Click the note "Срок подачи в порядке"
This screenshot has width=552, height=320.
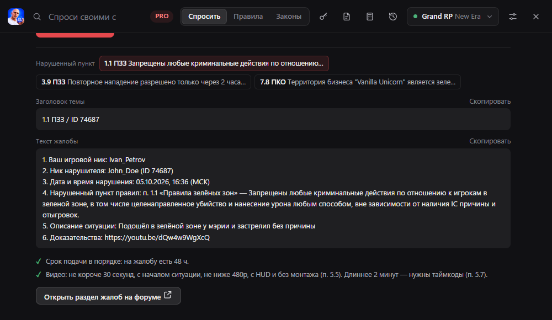click(117, 262)
